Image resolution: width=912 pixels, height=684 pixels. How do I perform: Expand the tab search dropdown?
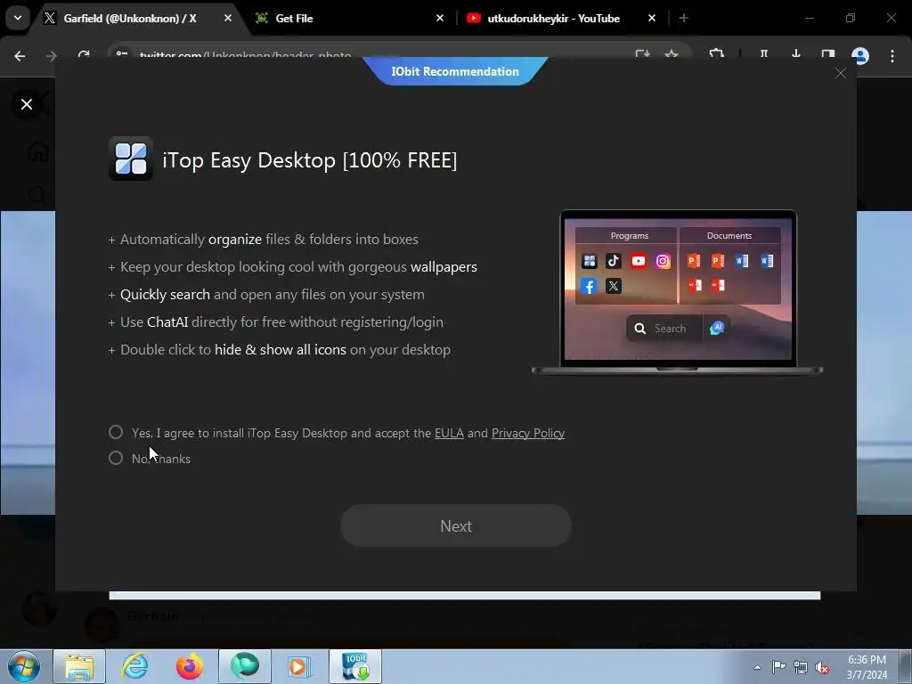[x=18, y=18]
